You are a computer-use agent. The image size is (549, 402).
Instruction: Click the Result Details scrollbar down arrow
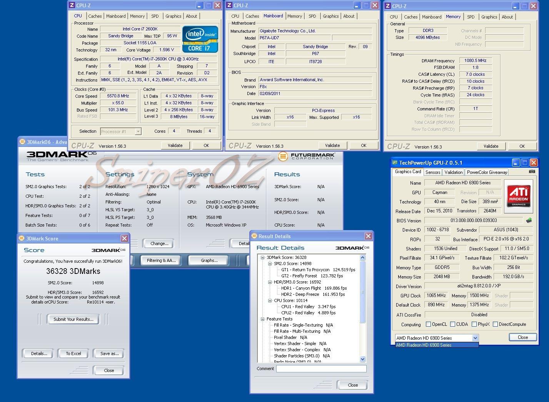tap(362, 359)
